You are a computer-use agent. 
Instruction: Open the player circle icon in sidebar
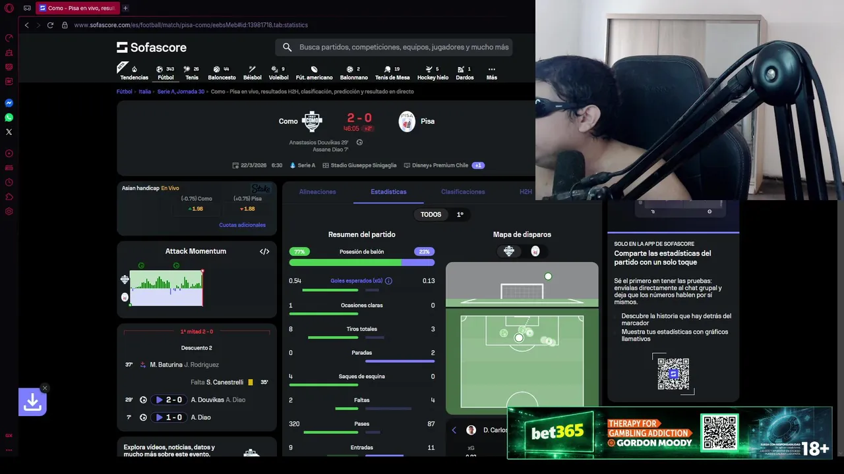click(x=9, y=153)
